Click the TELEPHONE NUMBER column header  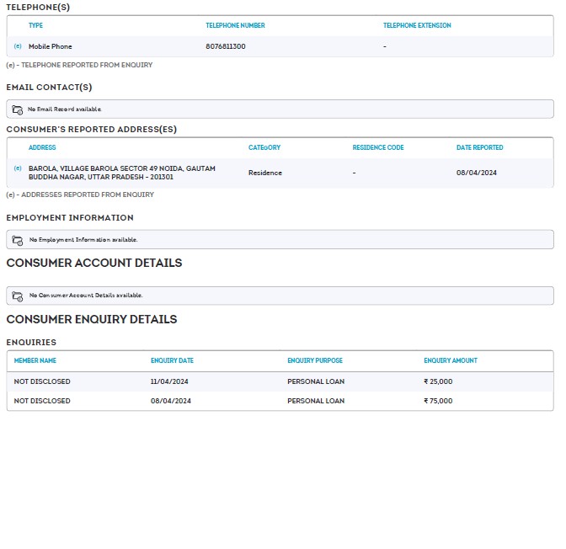[x=235, y=25]
